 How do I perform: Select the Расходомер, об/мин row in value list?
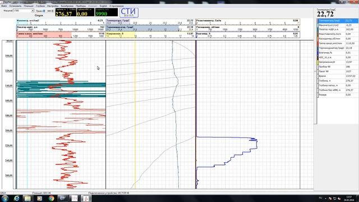coord(338,39)
